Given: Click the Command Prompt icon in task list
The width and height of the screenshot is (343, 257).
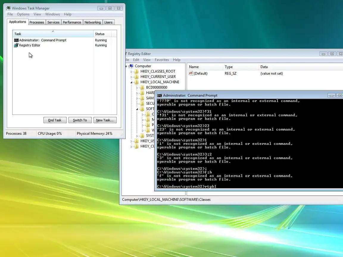Looking at the screenshot, I should click(x=16, y=40).
